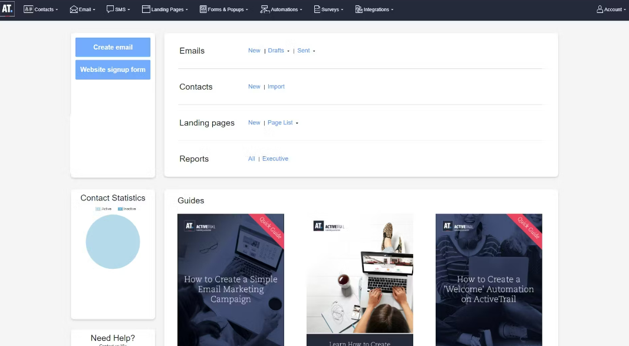Expand the Forms & Popups menu caret

(x=247, y=9)
